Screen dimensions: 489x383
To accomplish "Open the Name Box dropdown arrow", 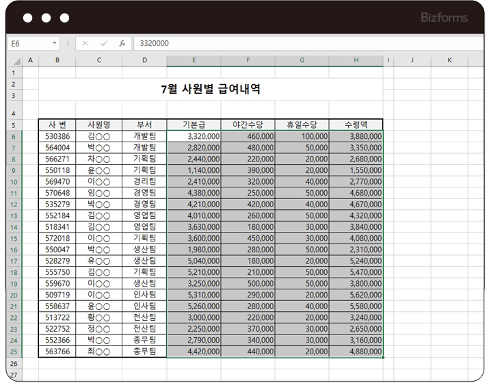I will pyautogui.click(x=55, y=43).
